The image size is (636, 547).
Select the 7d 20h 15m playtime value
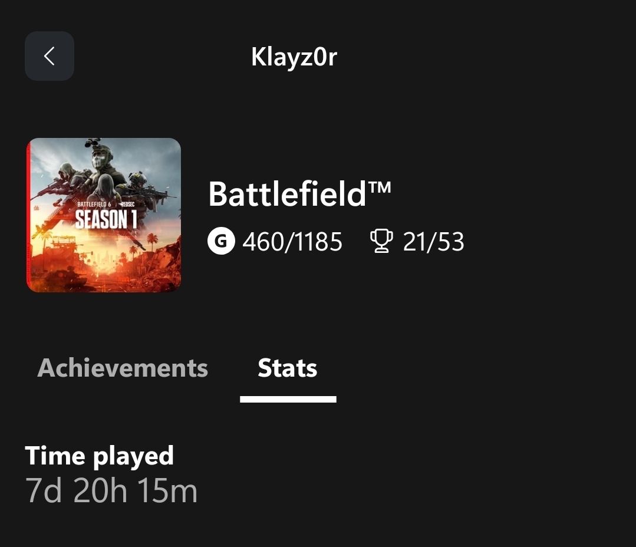point(111,491)
